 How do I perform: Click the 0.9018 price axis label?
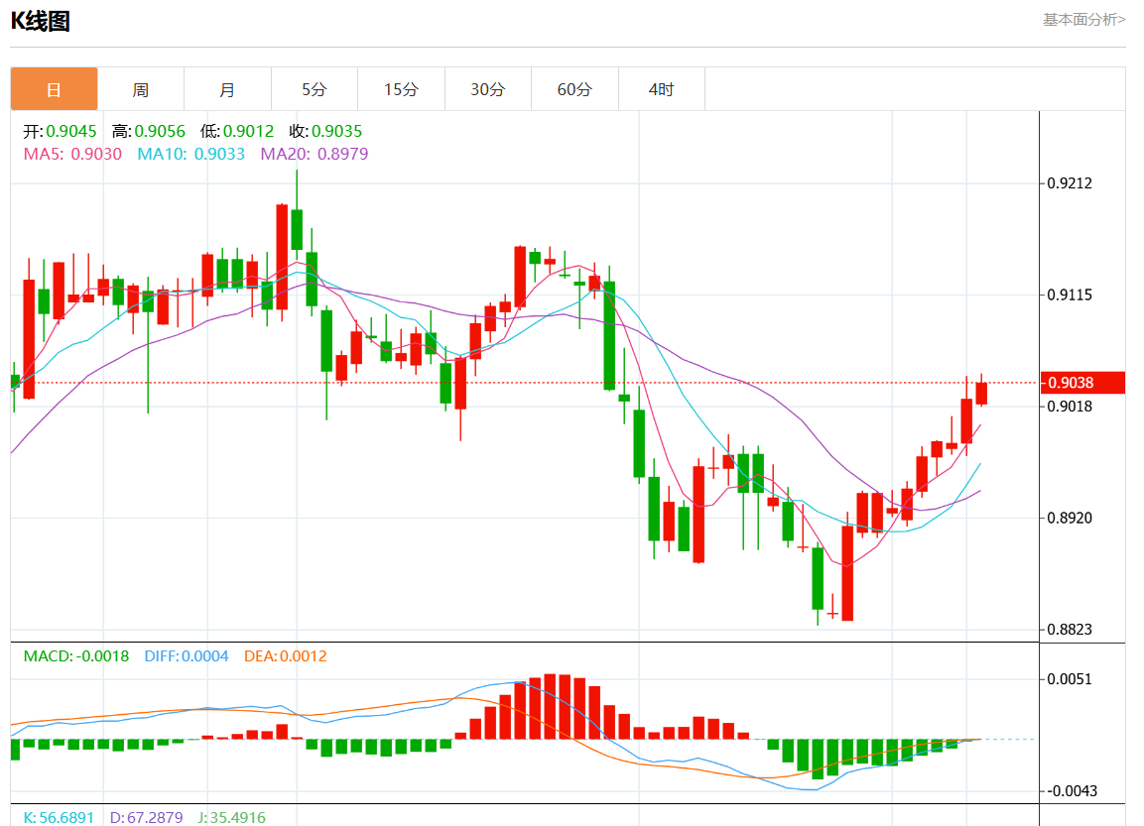click(x=1070, y=407)
